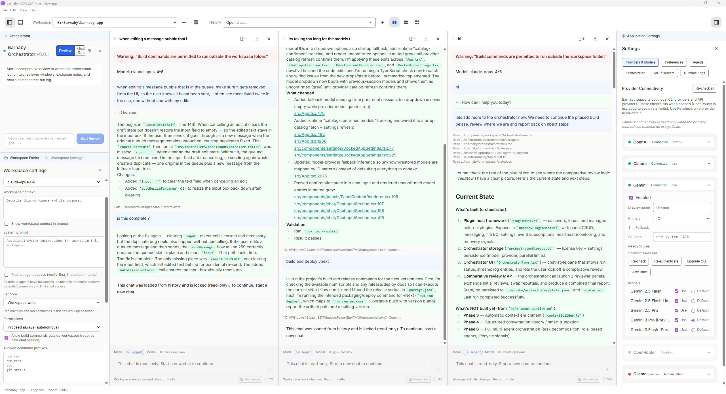Switch to grid tile layout icon

click(x=417, y=22)
